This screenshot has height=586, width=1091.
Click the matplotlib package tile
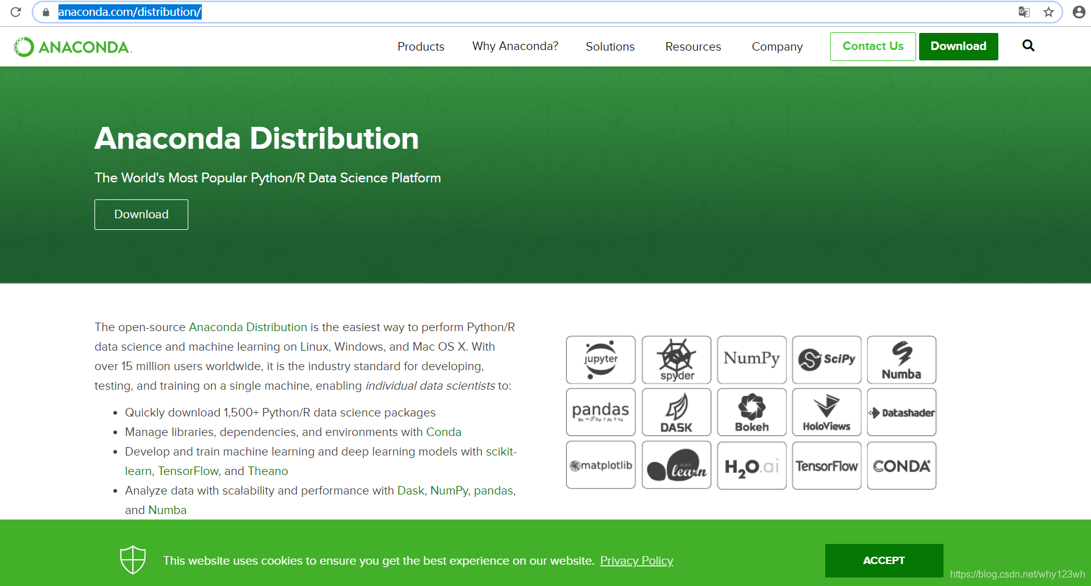point(601,465)
